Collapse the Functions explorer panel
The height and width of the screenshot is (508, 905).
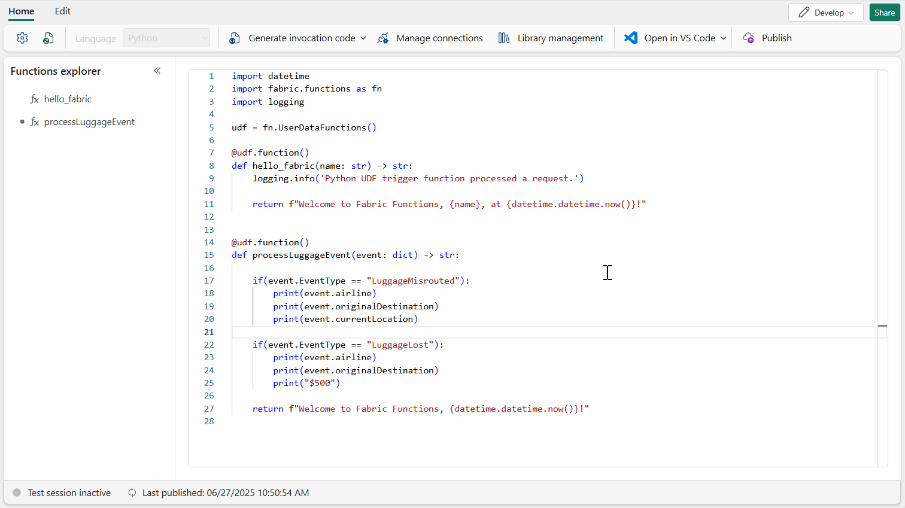pyautogui.click(x=157, y=71)
